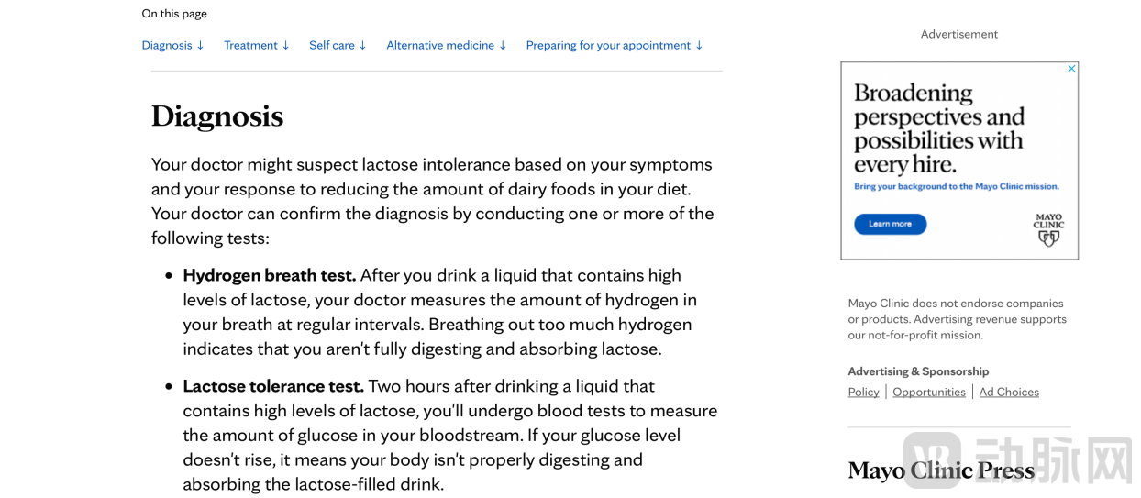This screenshot has height=498, width=1141.
Task: Go to the Self care section
Action: (331, 45)
